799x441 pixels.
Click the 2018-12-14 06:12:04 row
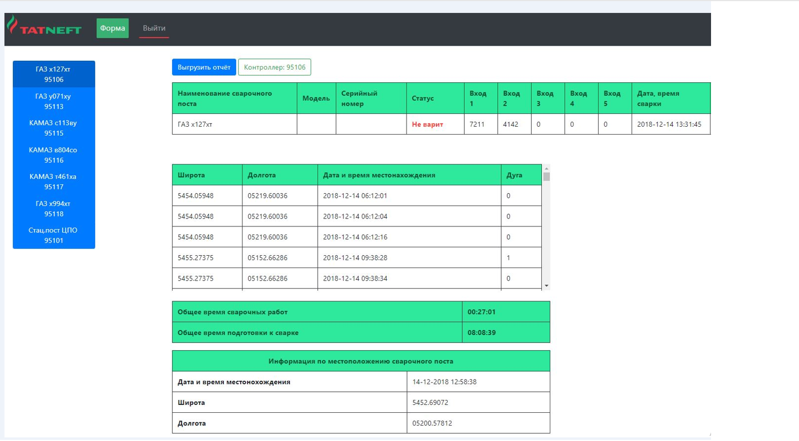tap(357, 216)
